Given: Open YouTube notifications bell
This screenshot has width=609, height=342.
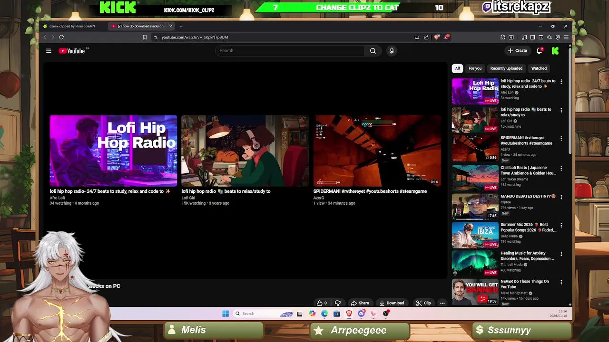Looking at the screenshot, I should 540,51.
